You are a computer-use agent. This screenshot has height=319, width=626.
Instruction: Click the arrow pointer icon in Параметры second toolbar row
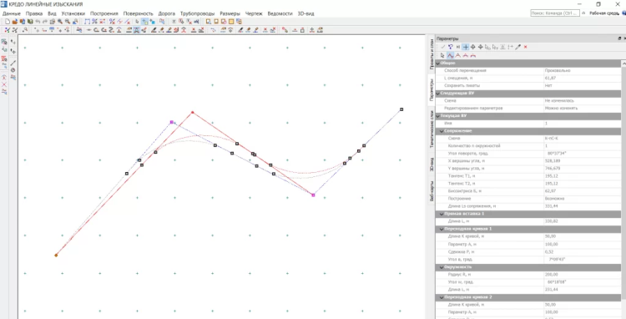[442, 55]
